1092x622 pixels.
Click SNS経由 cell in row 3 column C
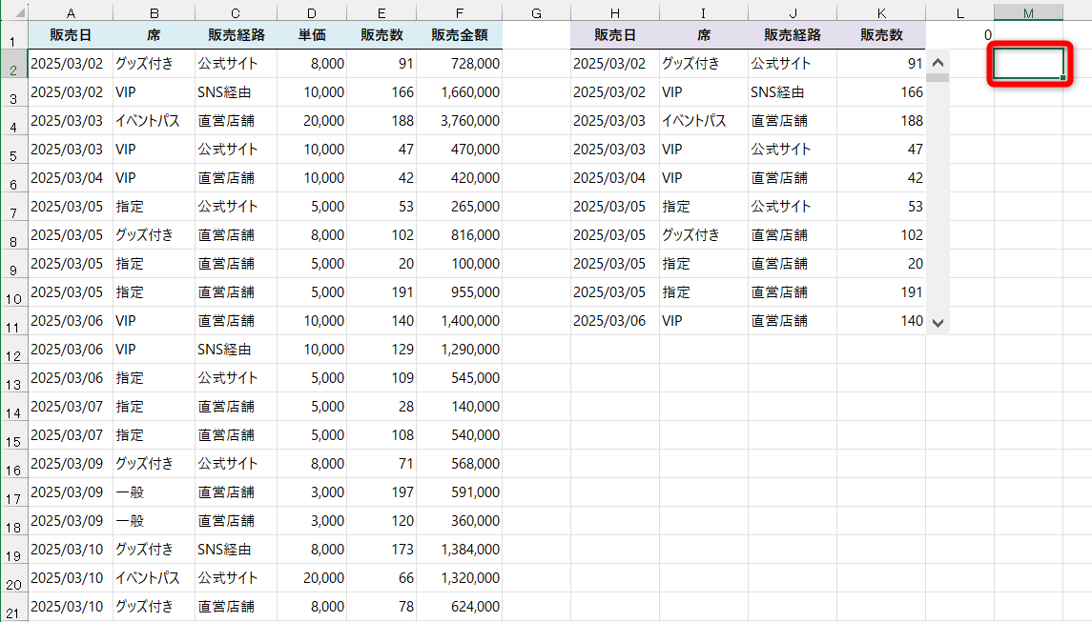pyautogui.click(x=236, y=91)
